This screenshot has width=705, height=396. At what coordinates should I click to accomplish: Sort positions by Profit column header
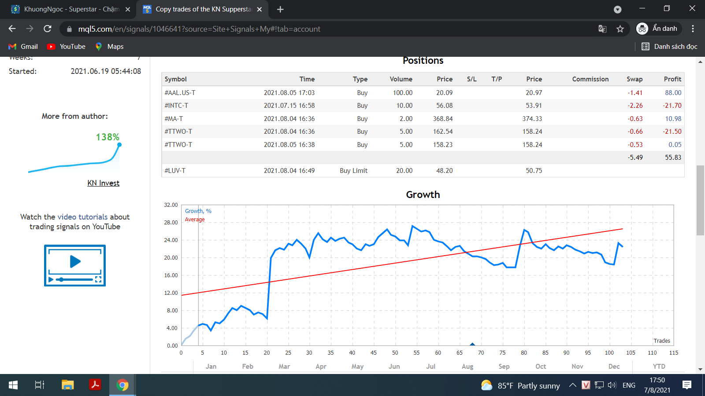(x=672, y=79)
